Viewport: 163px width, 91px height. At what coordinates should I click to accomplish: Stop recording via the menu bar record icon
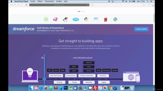pyautogui.click(x=109, y=1)
